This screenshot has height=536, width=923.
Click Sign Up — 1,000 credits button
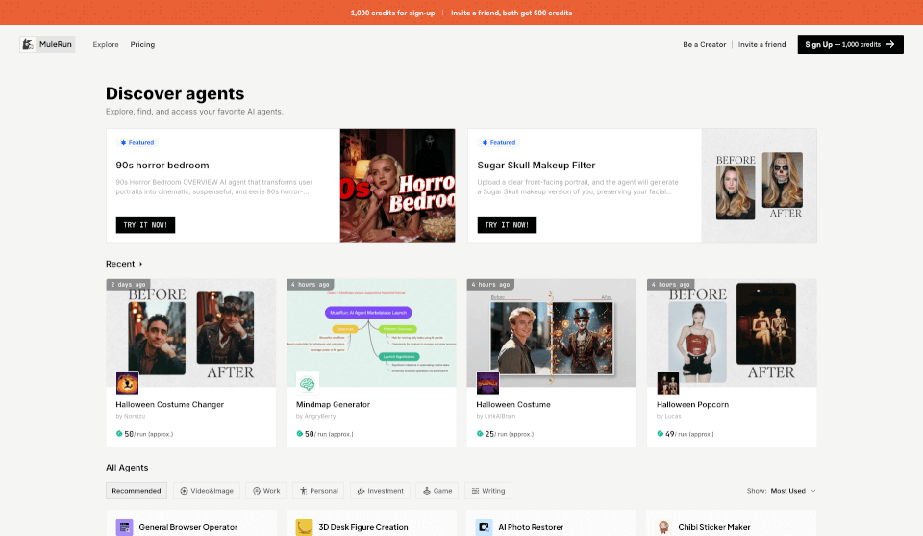(850, 44)
